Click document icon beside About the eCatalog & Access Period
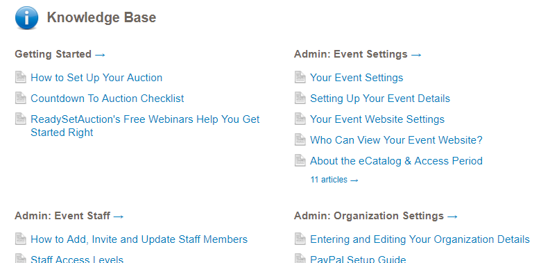This screenshot has height=263, width=541. (x=300, y=160)
